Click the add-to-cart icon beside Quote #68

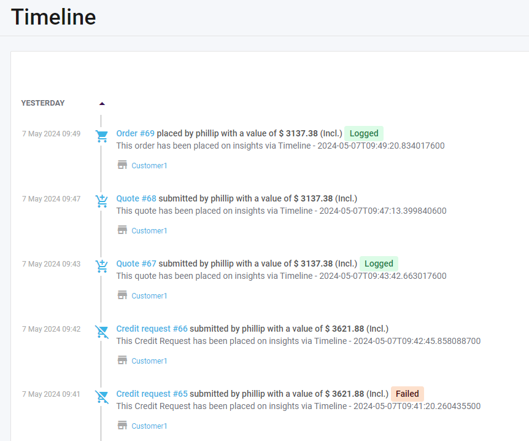coord(101,201)
